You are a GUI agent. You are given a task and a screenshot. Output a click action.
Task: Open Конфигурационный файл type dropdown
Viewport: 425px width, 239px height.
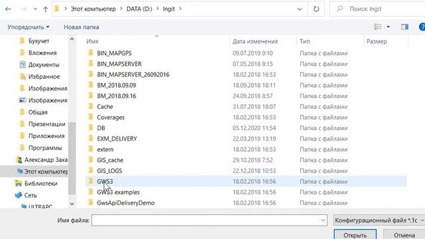pyautogui.click(x=379, y=220)
